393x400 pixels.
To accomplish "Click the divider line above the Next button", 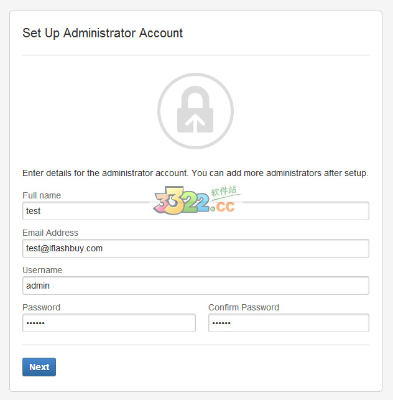I will [195, 345].
